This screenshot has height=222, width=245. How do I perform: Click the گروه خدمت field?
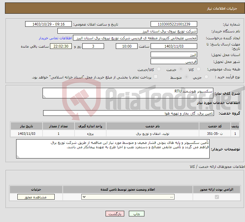tap(129, 113)
